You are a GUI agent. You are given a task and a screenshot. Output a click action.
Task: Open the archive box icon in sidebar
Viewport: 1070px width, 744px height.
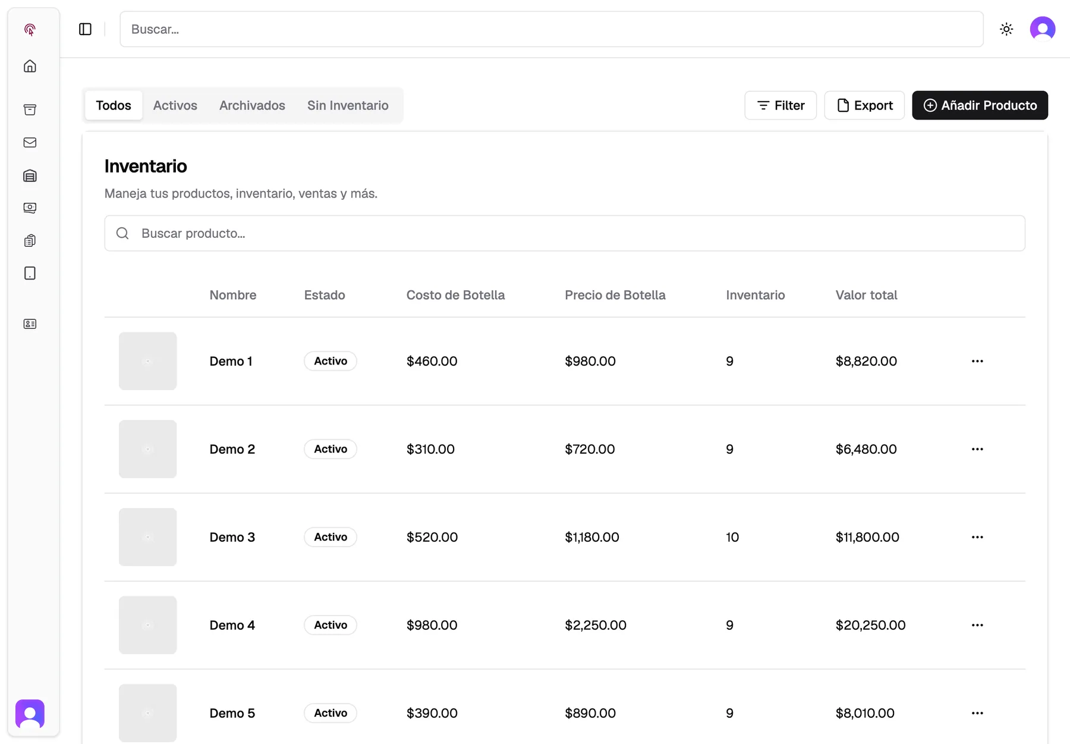click(x=30, y=109)
